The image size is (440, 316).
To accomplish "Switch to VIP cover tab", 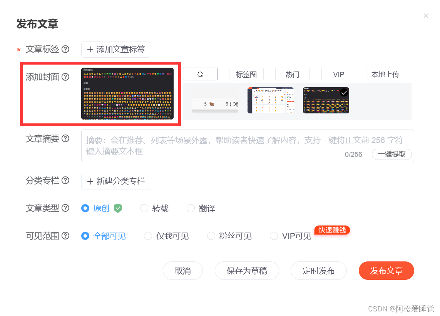I will tap(338, 74).
